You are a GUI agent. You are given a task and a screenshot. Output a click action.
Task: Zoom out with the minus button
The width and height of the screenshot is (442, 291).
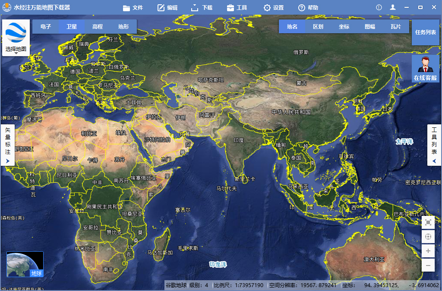[428, 266]
